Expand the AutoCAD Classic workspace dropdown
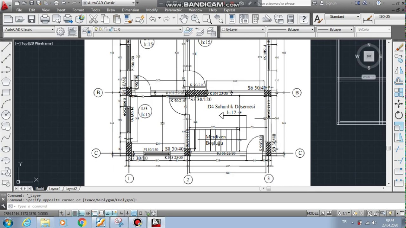The width and height of the screenshot is (406, 228). click(x=53, y=29)
